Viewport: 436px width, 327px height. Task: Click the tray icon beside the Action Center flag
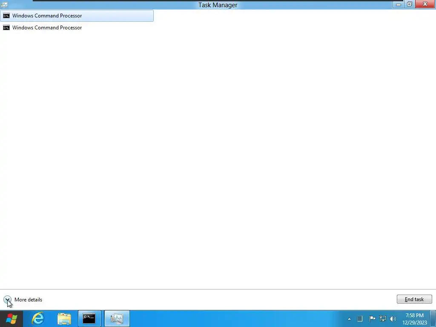pyautogui.click(x=360, y=318)
